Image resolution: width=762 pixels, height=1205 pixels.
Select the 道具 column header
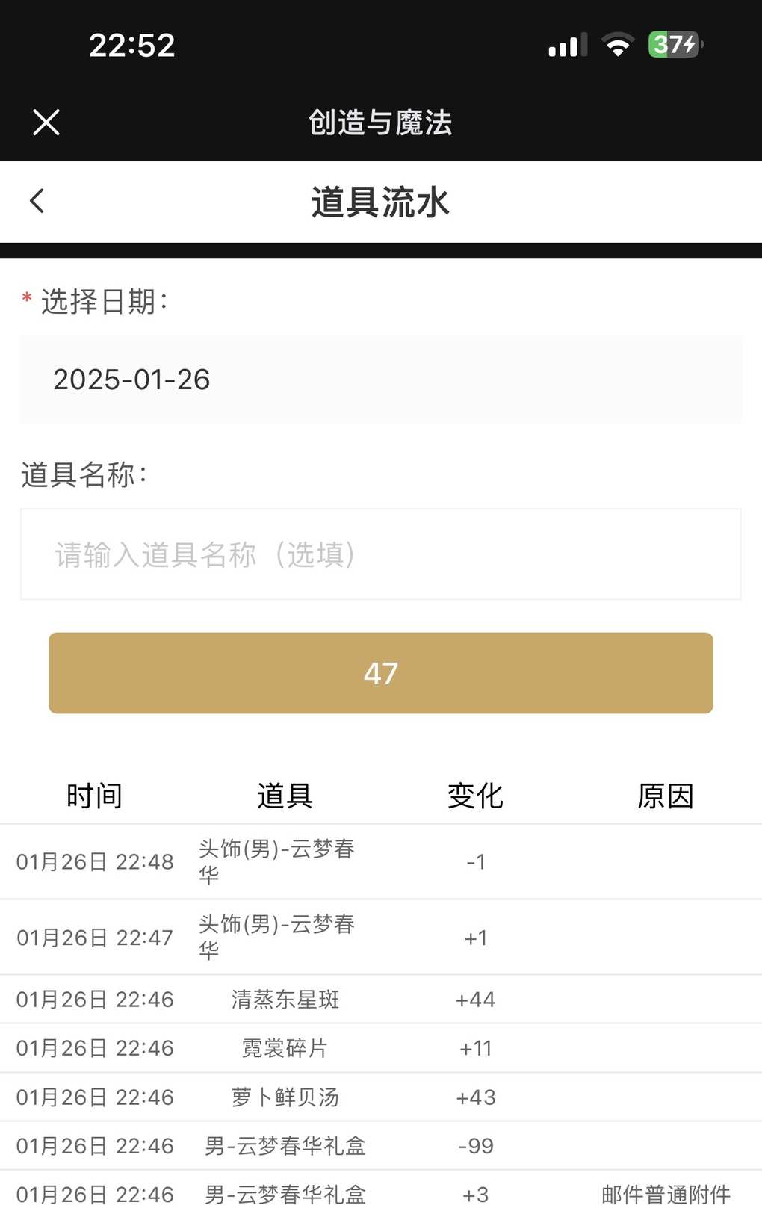coord(285,796)
